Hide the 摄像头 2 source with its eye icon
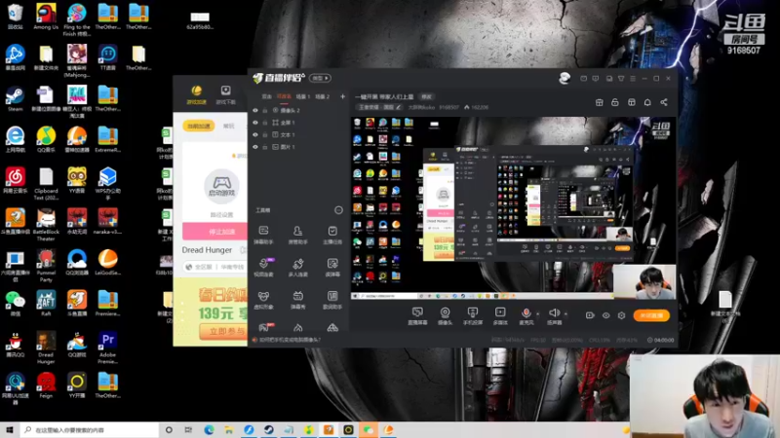Image resolution: width=780 pixels, height=438 pixels. (x=255, y=110)
